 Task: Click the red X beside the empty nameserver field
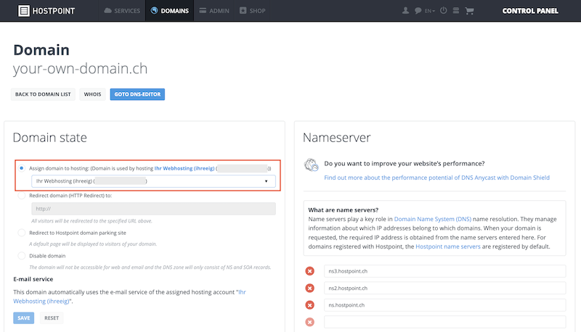click(310, 322)
